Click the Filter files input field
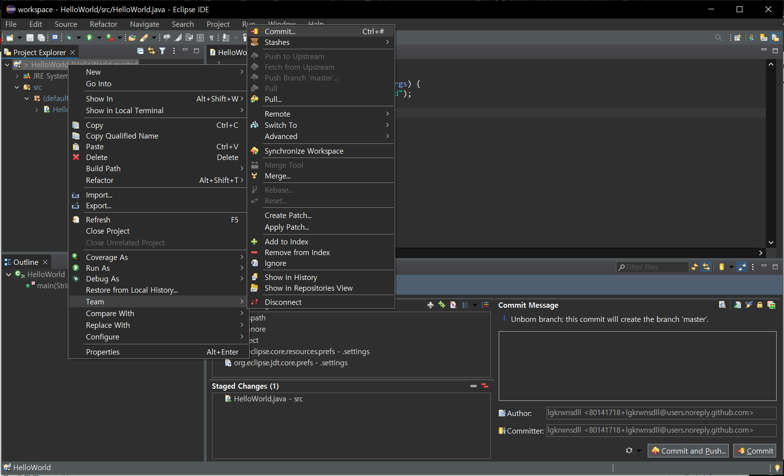This screenshot has height=476, width=784. 653,267
